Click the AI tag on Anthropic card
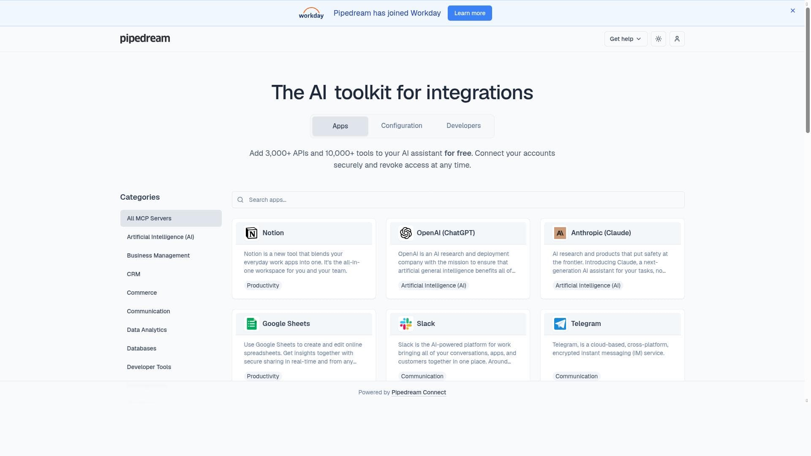 click(x=588, y=285)
